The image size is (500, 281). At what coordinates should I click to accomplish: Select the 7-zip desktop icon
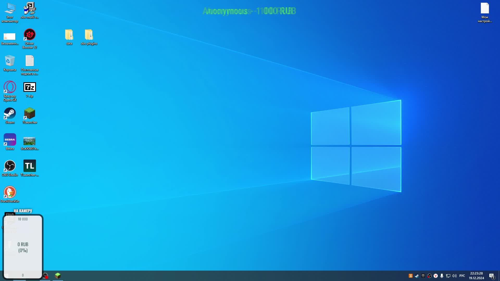29,87
